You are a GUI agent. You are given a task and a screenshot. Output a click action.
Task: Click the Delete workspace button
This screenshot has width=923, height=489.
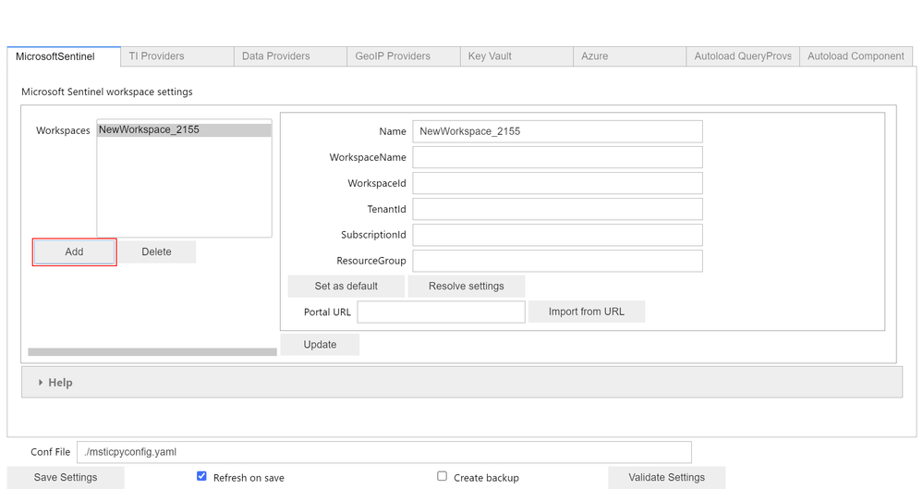click(156, 252)
